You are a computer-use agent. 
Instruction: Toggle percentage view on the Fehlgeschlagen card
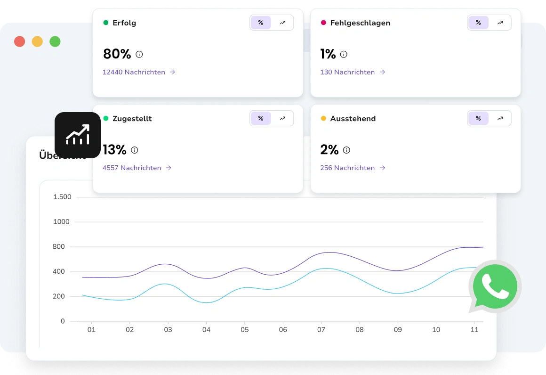tap(478, 22)
